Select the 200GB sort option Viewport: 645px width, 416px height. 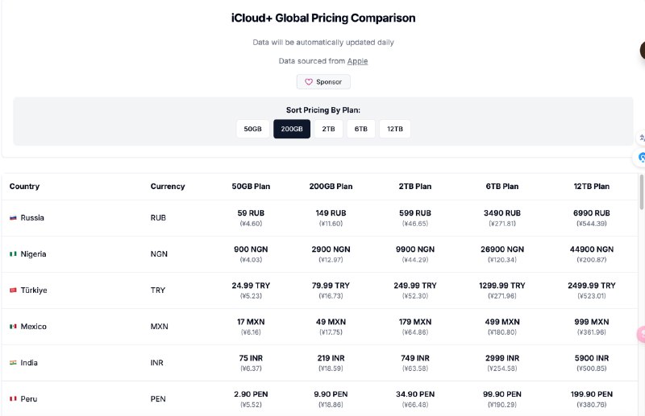click(x=292, y=129)
